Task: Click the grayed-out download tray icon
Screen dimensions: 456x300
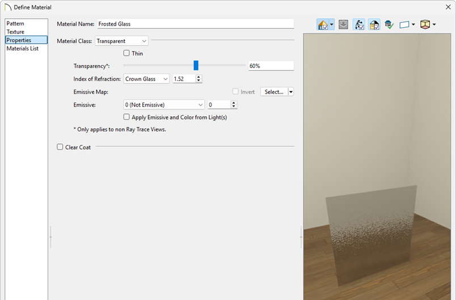Action: click(343, 25)
